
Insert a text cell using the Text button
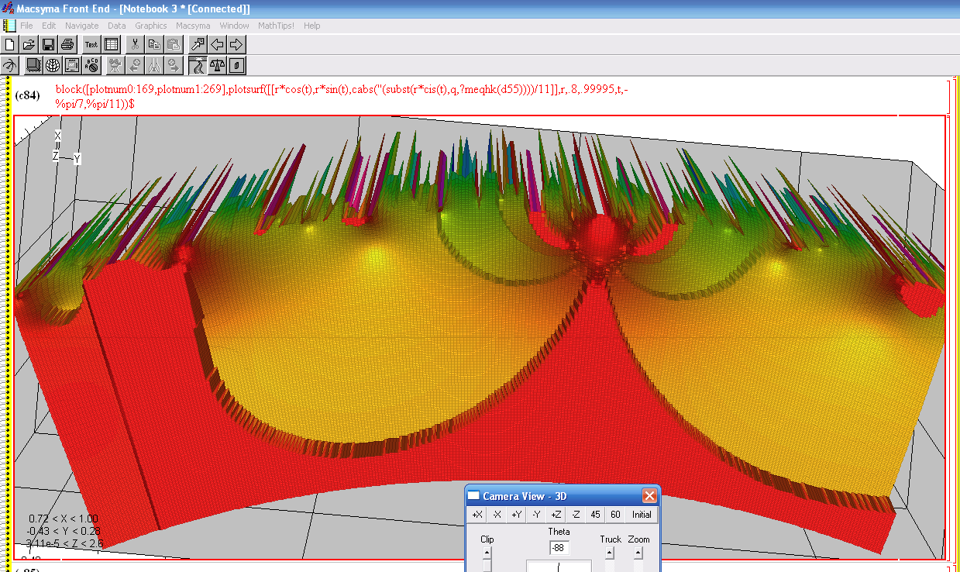91,44
